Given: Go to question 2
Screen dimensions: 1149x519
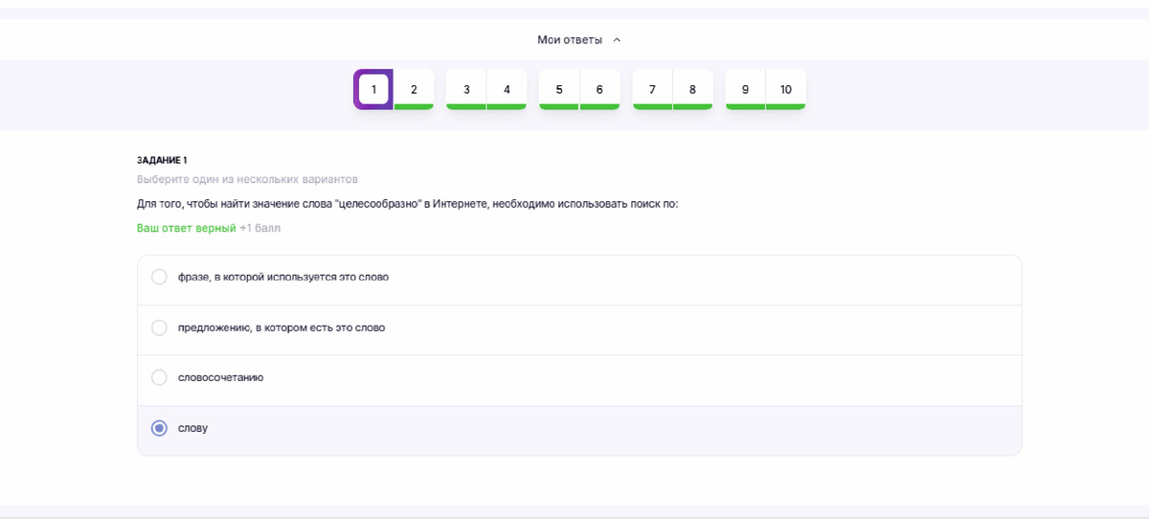Looking at the screenshot, I should pos(414,90).
